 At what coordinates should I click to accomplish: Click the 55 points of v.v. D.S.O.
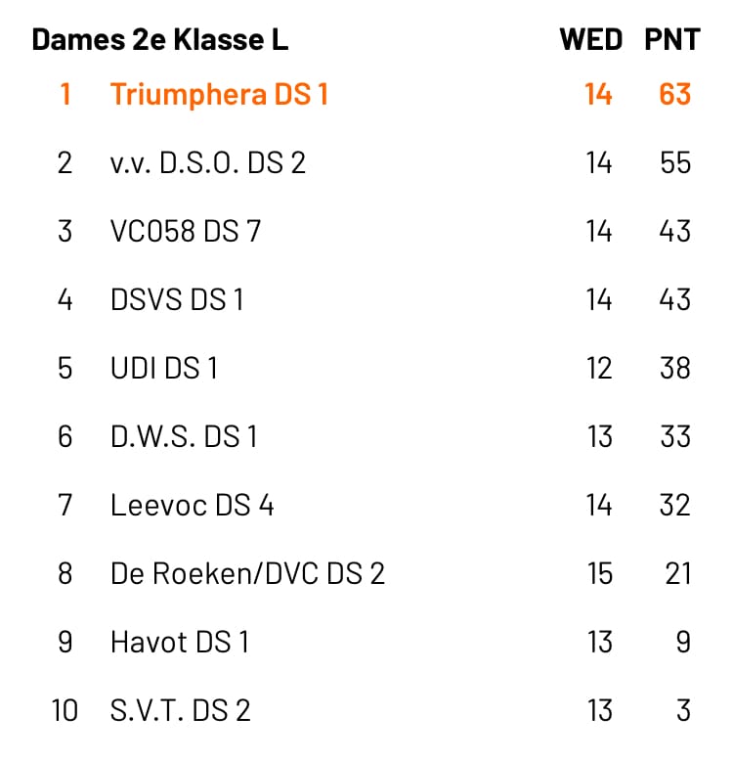(675, 162)
